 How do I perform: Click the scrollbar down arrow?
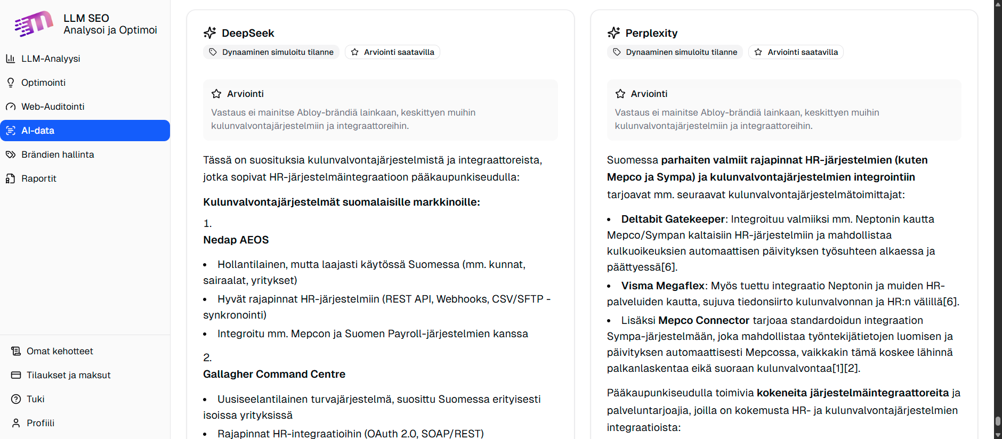[x=998, y=435]
